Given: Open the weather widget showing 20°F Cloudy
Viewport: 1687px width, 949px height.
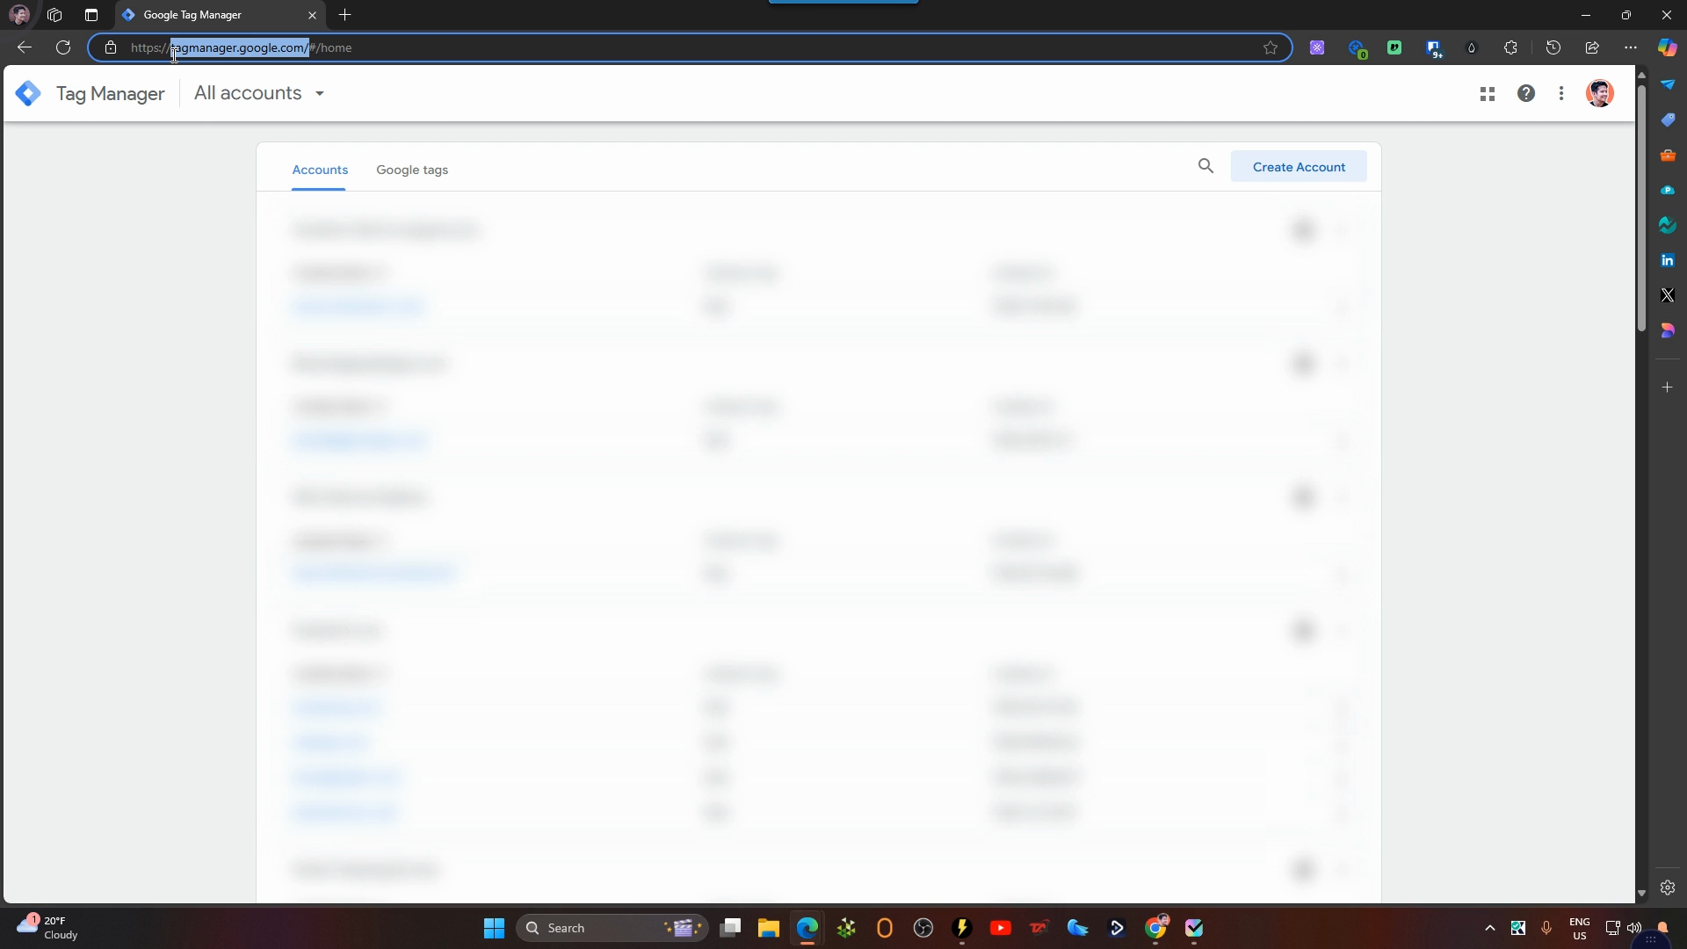Looking at the screenshot, I should (48, 928).
